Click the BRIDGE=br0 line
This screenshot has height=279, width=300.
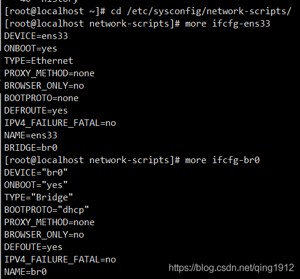31,148
